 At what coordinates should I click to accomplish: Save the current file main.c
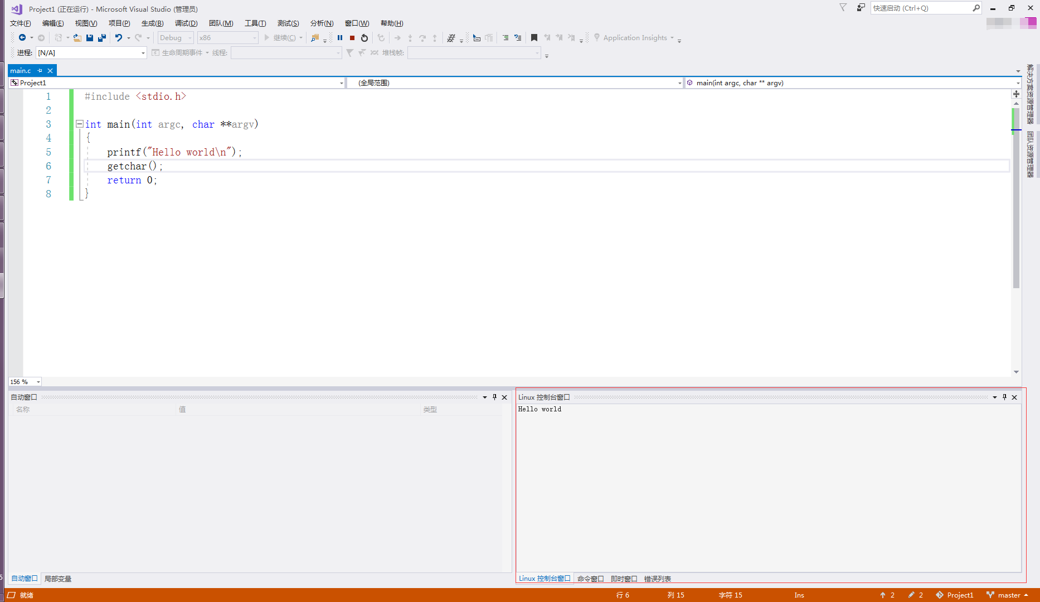point(90,38)
